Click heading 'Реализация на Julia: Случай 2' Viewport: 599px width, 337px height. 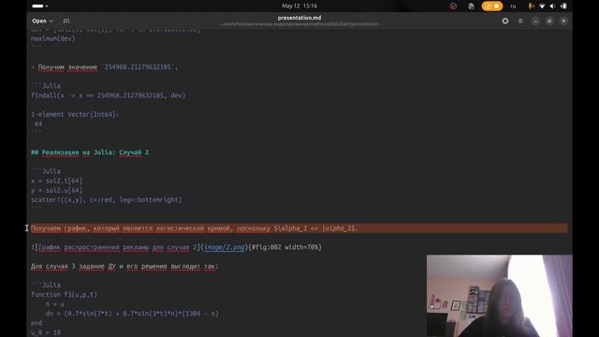(90, 153)
